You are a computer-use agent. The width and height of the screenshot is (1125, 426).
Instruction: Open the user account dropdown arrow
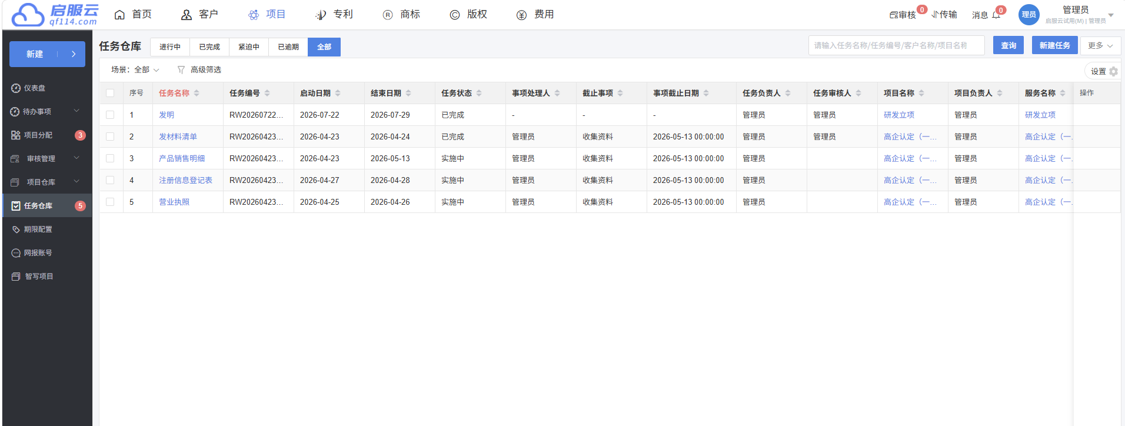point(1111,15)
